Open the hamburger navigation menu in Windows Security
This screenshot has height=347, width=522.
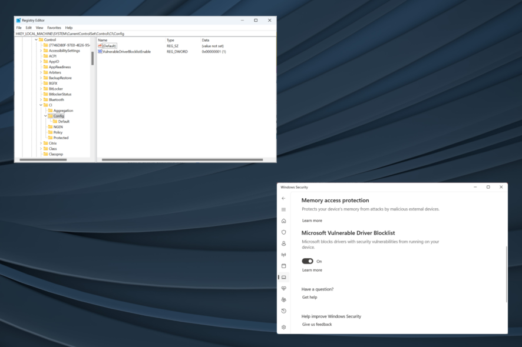click(283, 210)
